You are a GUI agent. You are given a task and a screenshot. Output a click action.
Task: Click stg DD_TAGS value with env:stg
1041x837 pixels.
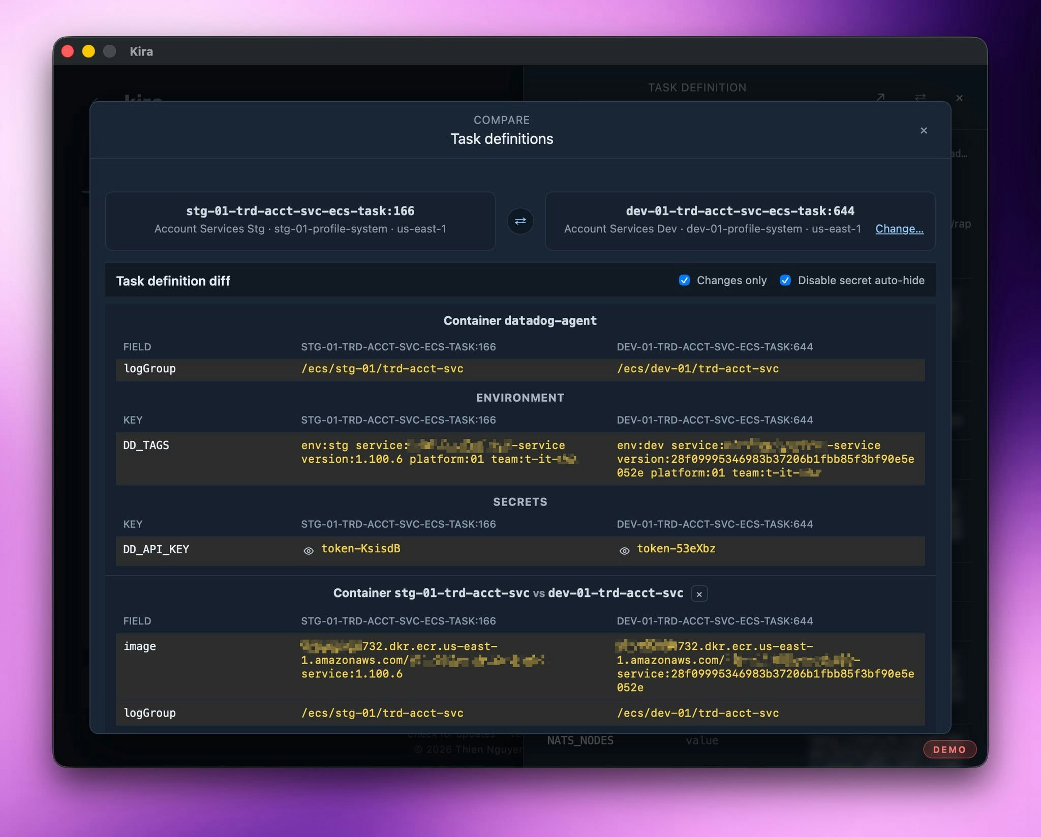pos(439,452)
